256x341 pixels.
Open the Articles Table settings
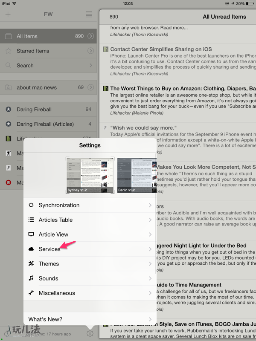click(90, 220)
